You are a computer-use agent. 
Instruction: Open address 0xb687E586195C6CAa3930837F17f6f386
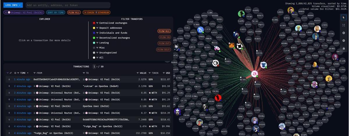[x=106, y=119]
